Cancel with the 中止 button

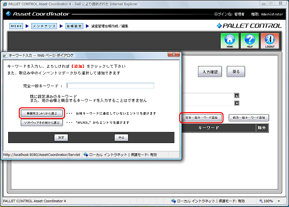[121, 137]
